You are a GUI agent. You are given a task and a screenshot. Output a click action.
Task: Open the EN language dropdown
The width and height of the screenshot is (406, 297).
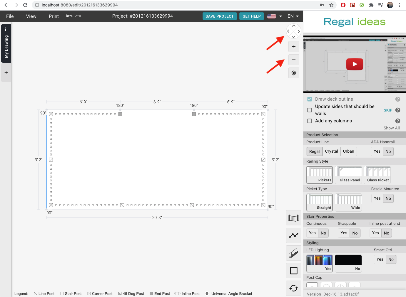[x=293, y=16]
